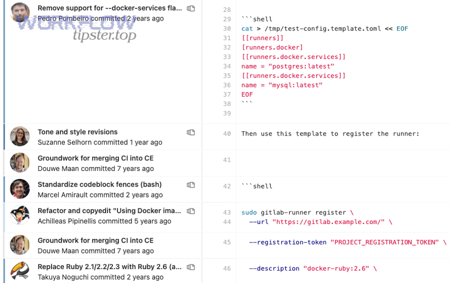The width and height of the screenshot is (450, 283).
Task: Click the blame-prior icon beside Replace Ruby commit
Action: click(190, 267)
